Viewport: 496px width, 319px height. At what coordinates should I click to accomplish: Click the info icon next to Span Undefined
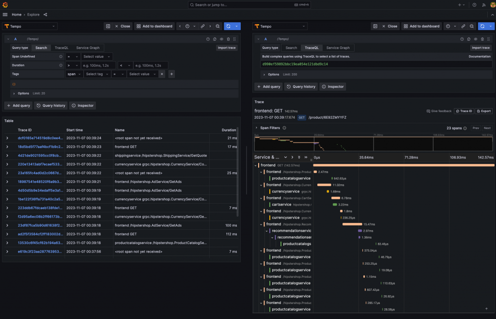tap(61, 57)
